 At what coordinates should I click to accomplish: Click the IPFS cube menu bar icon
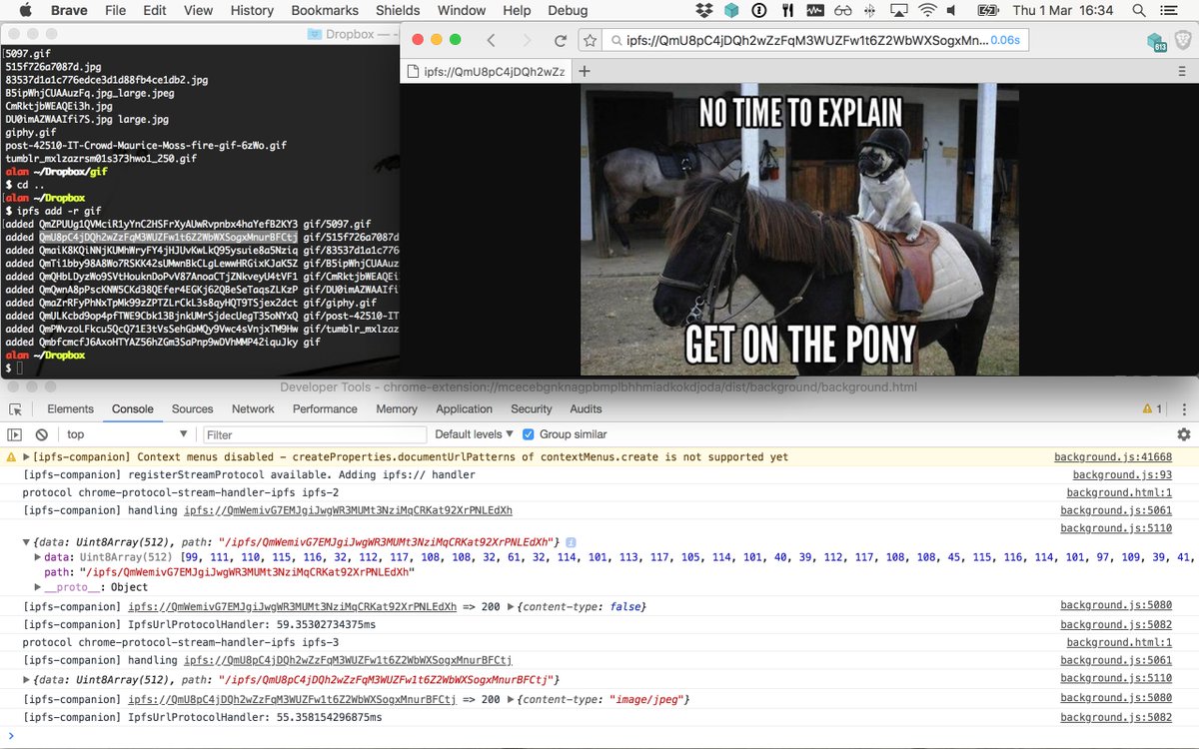(x=731, y=10)
